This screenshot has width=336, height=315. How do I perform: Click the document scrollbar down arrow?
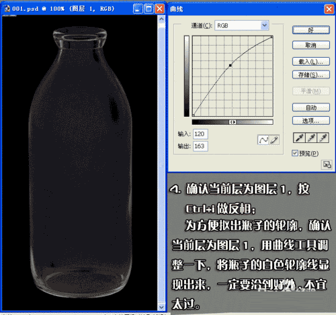(161, 307)
